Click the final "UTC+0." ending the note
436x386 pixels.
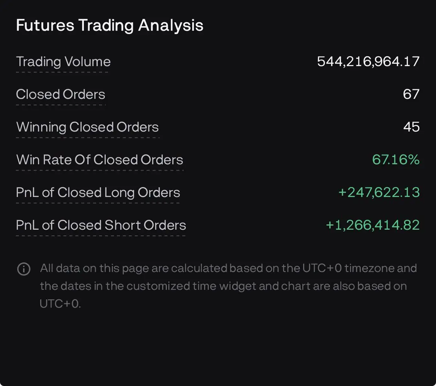pyautogui.click(x=60, y=303)
